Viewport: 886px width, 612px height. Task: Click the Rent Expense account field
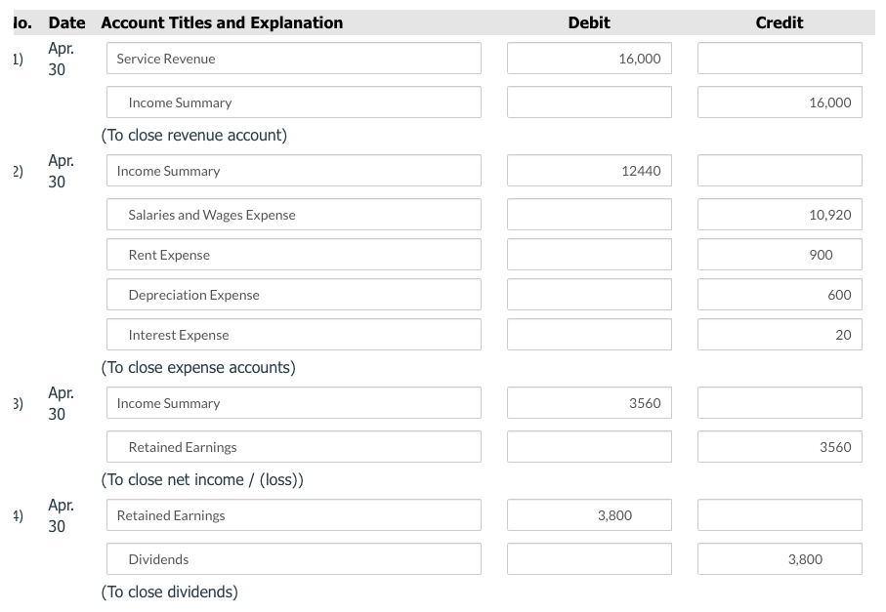point(293,255)
